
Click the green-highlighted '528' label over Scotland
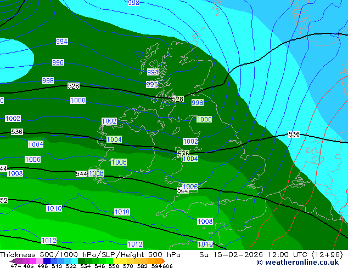178,99
